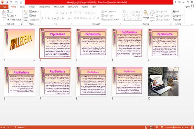194x129 pixels.
Task: Collapse the ribbon arrow
Action: tap(192, 24)
